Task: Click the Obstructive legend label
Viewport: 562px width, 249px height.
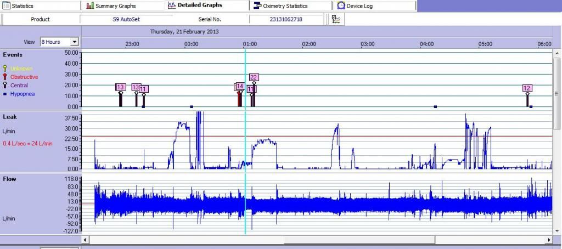Action: click(x=24, y=77)
